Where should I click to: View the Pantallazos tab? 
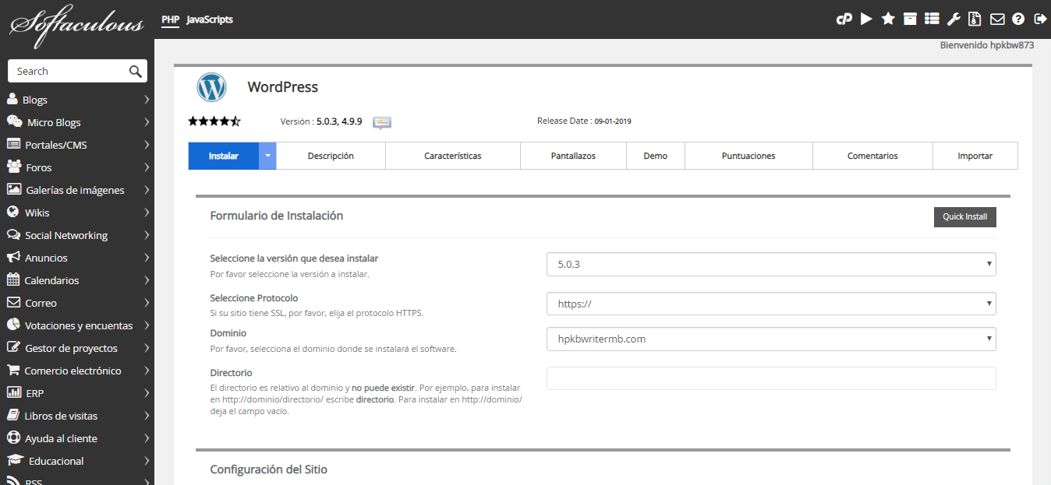[573, 156]
